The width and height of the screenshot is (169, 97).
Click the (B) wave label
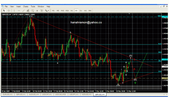click(x=135, y=79)
